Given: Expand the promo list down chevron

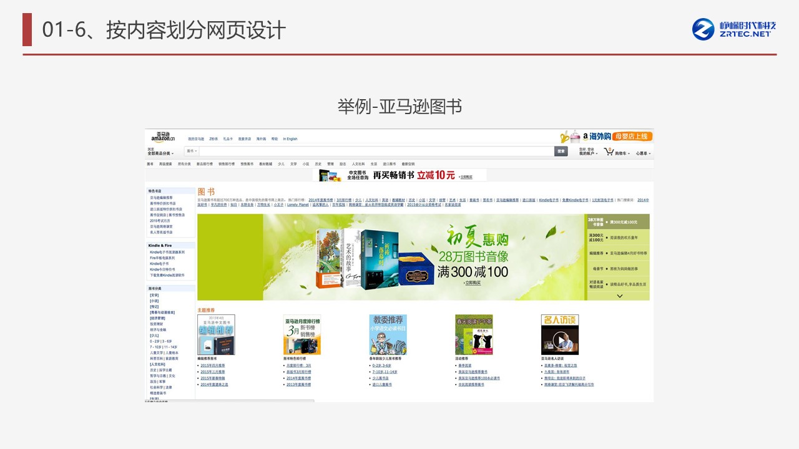Looking at the screenshot, I should [619, 296].
